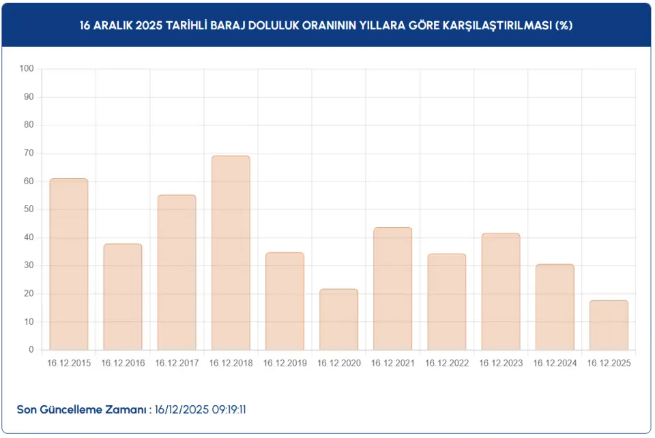Screen dimensions: 655x438
Task: Click the x-axis label 16.12.2025
Action: pos(609,363)
